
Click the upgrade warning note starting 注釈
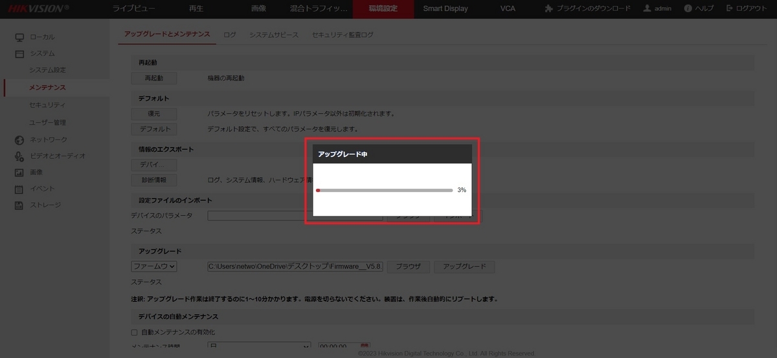314,300
